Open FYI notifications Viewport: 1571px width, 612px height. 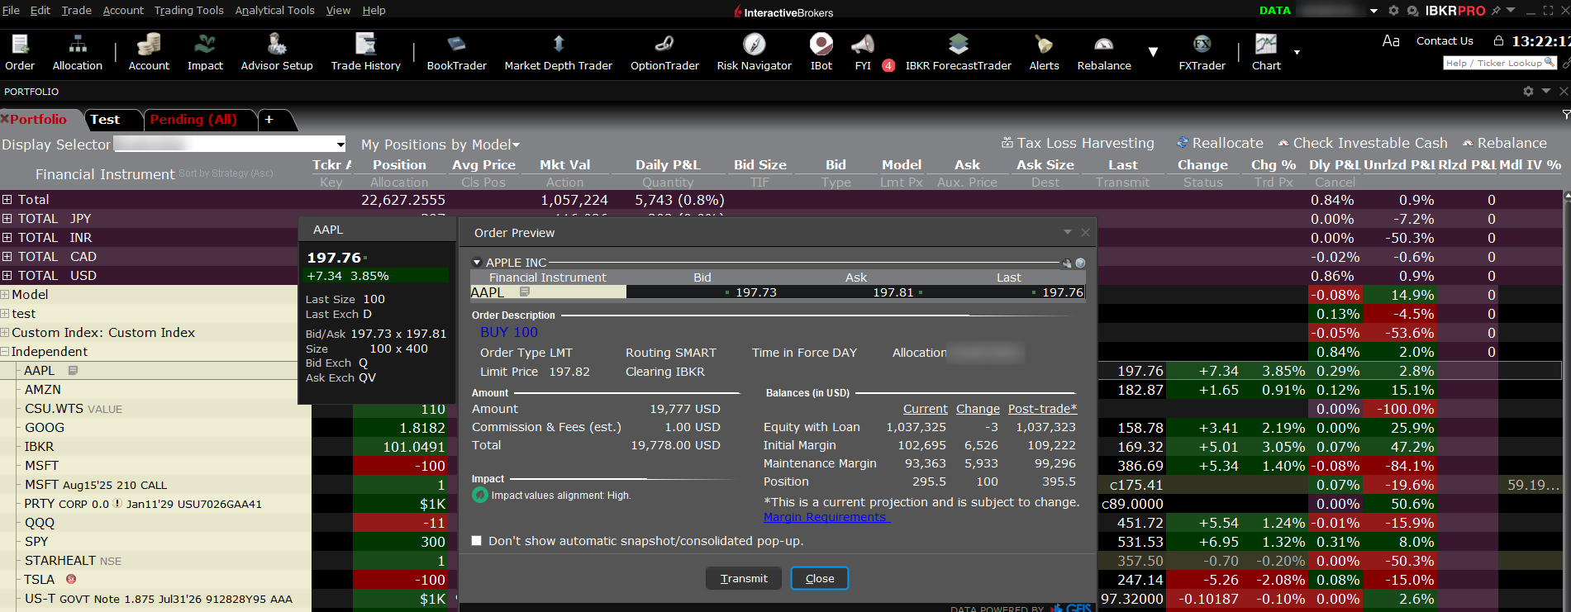click(863, 52)
